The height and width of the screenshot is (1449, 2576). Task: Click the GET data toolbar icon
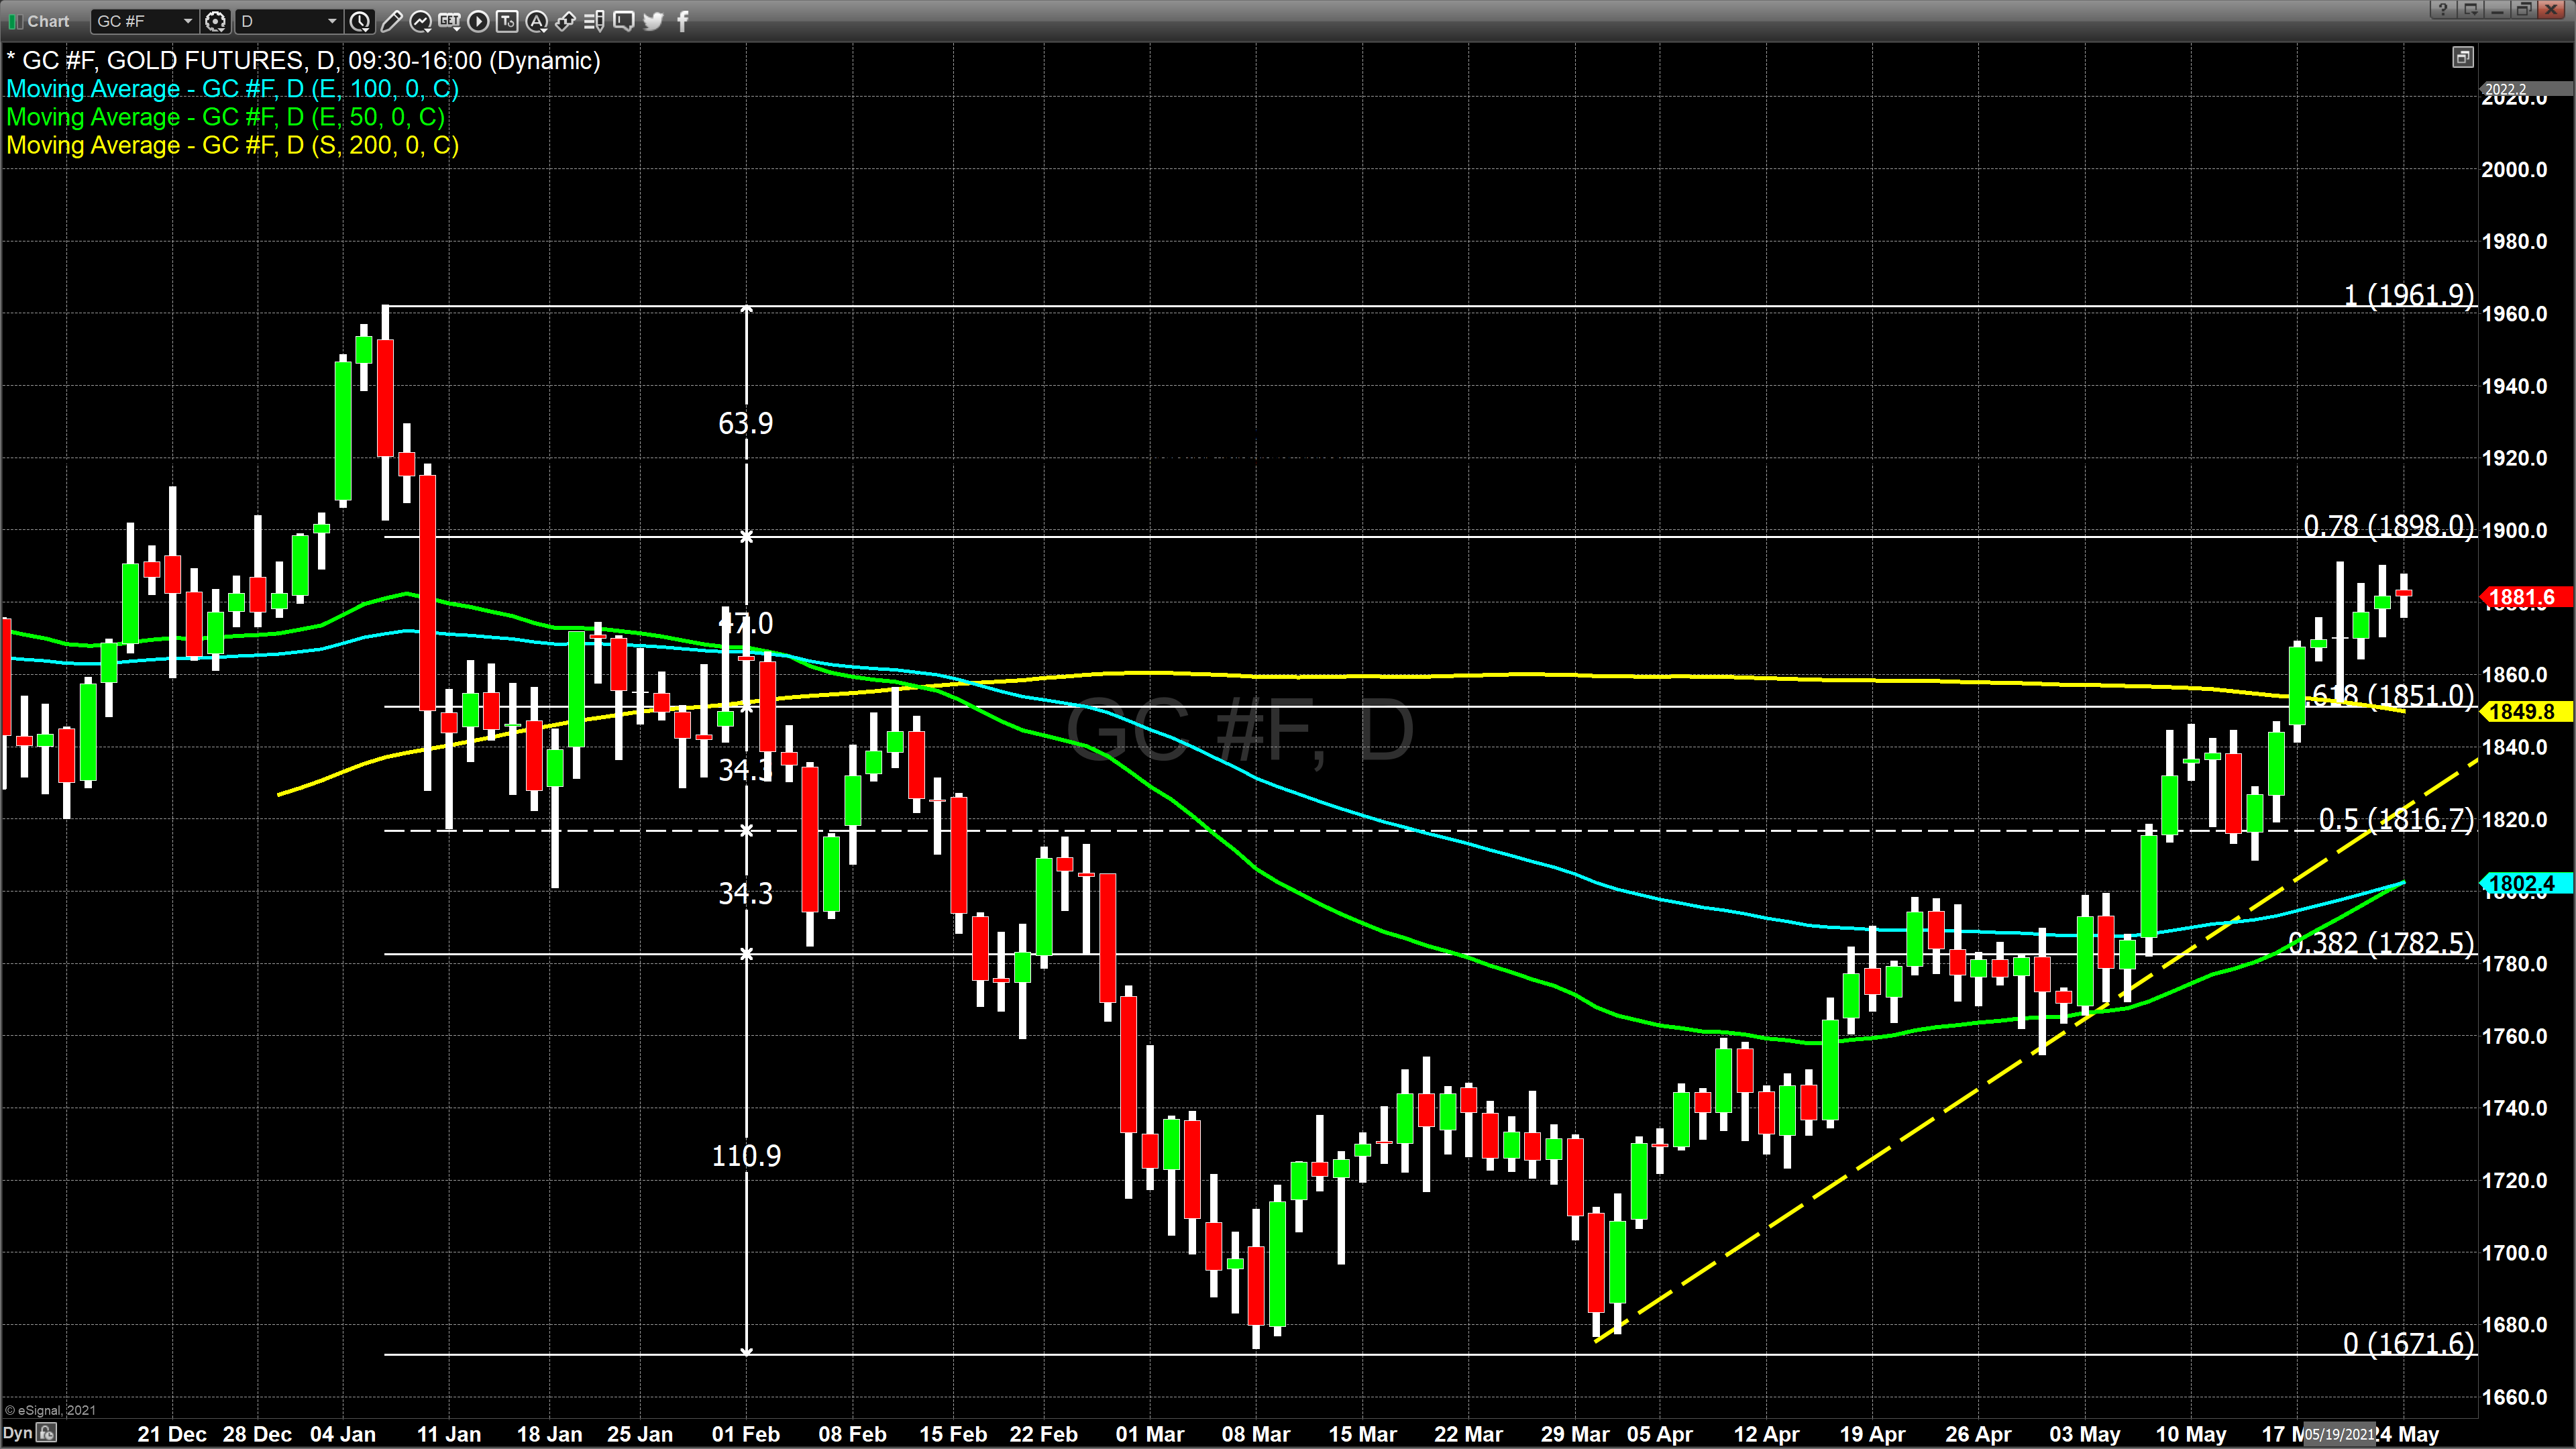(449, 21)
